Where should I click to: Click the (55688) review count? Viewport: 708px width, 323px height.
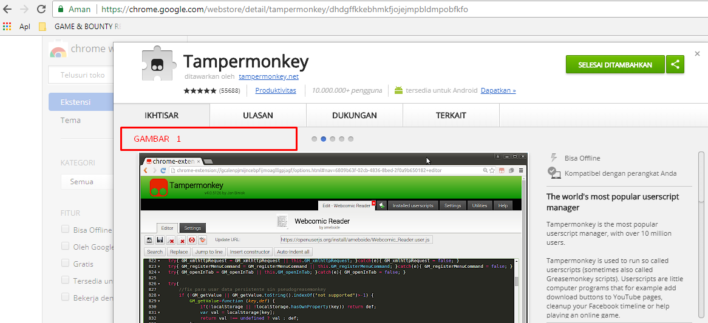(230, 90)
